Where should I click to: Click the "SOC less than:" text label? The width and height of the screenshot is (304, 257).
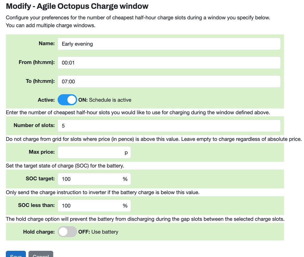(36, 205)
